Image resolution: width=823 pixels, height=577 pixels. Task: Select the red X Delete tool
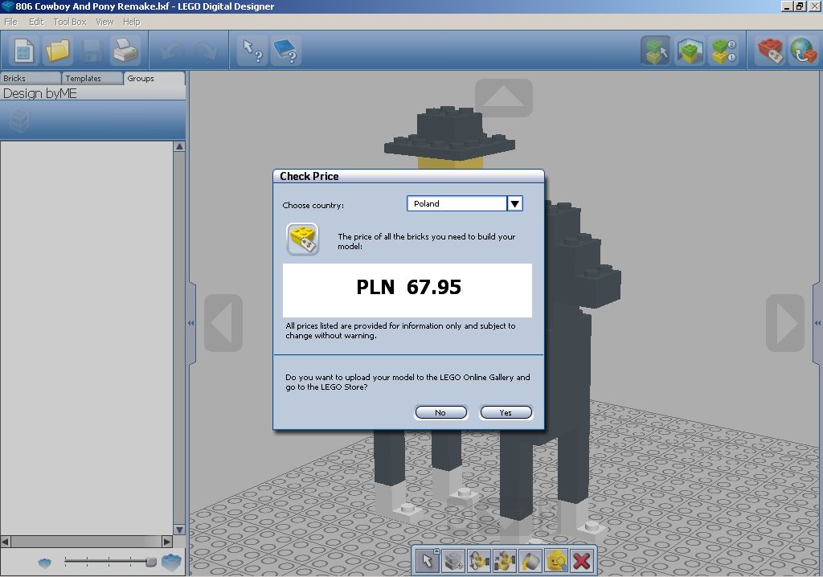582,561
